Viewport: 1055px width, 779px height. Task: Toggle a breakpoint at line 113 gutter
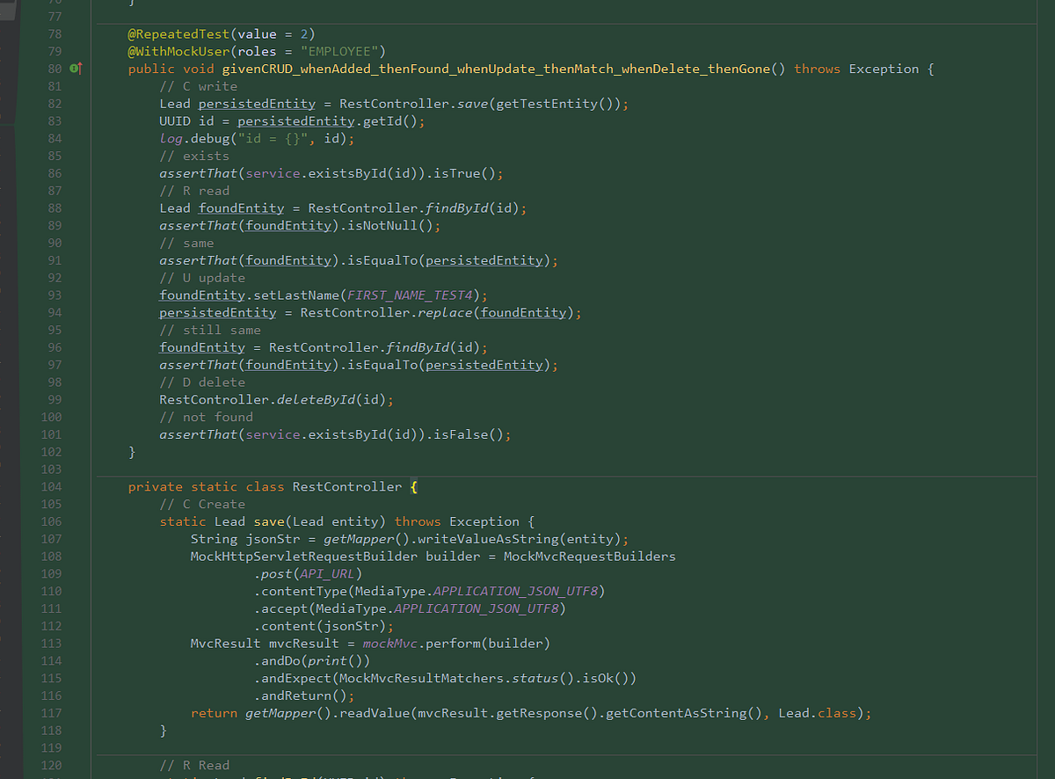tap(76, 643)
